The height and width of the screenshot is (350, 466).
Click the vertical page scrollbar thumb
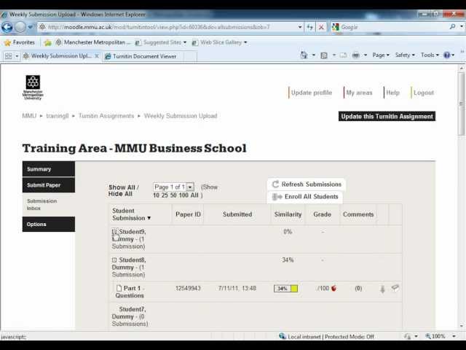(x=461, y=103)
